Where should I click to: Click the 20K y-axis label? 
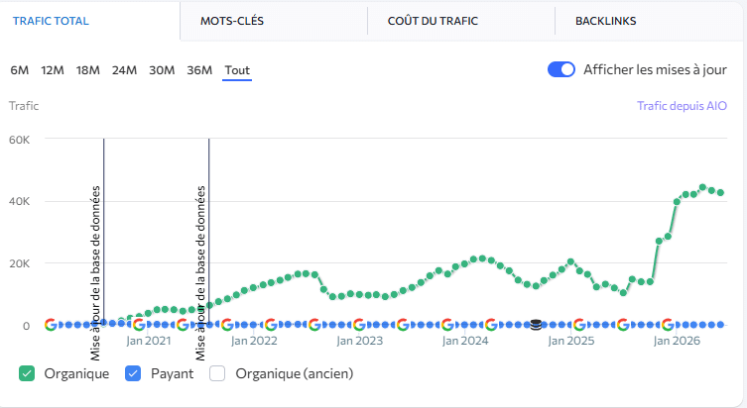pyautogui.click(x=19, y=263)
